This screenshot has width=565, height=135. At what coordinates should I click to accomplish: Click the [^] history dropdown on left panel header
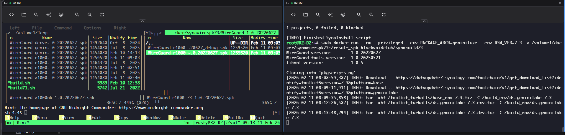point(147,33)
